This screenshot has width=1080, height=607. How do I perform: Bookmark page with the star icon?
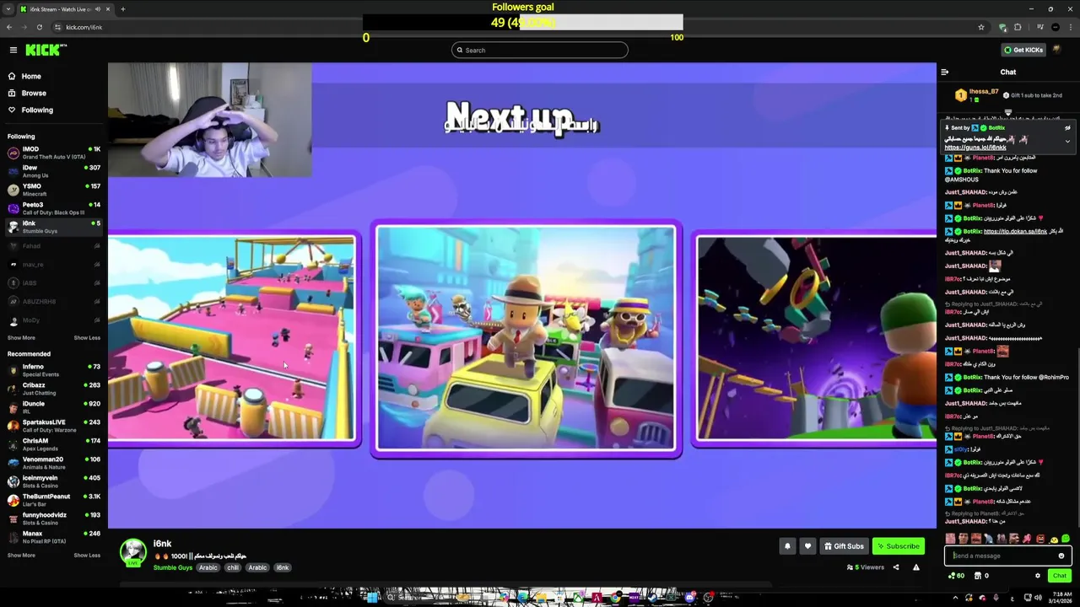coord(980,27)
